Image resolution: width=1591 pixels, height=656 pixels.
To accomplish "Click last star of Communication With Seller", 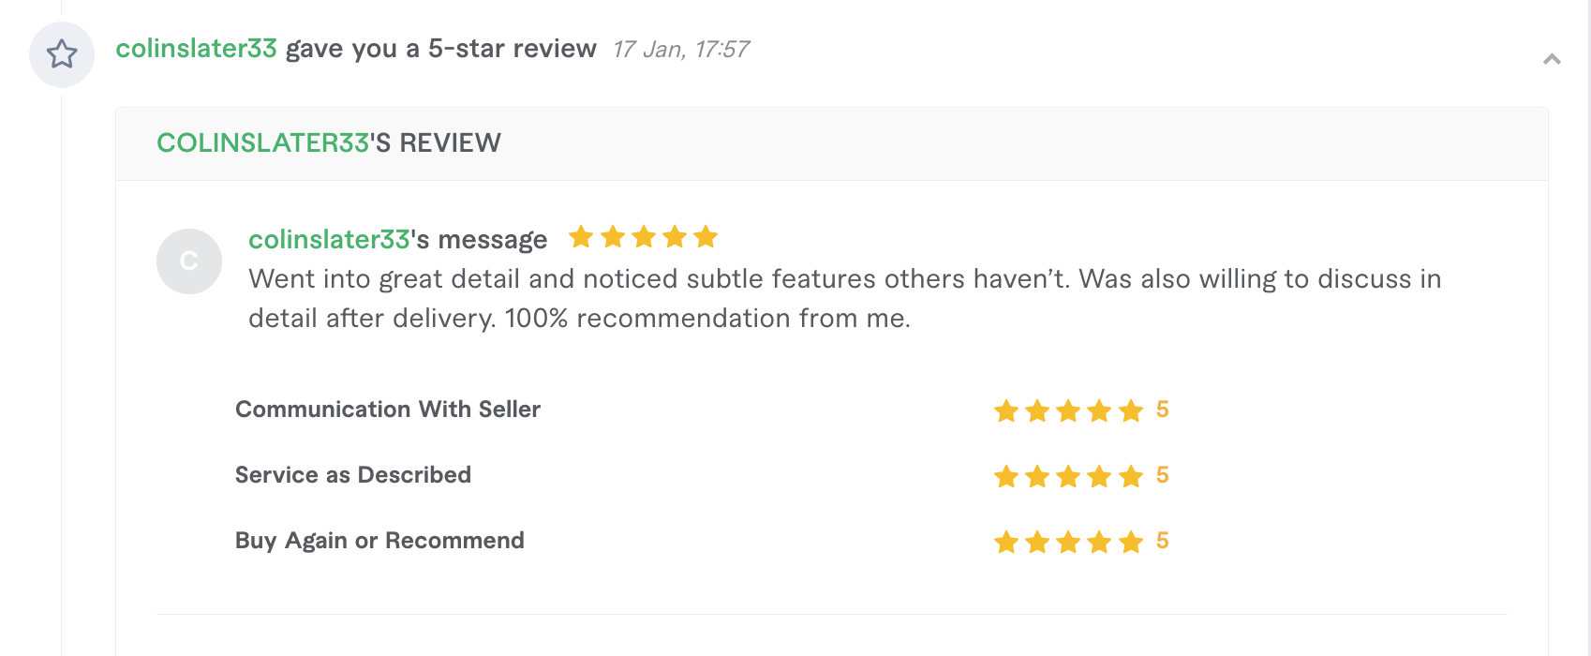I will [1131, 410].
